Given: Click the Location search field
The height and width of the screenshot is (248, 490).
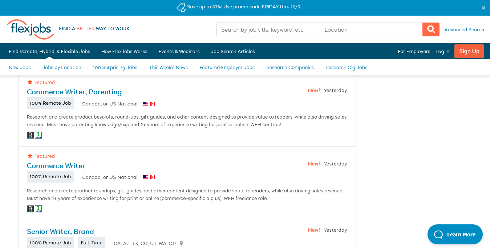Looking at the screenshot, I should 371,29.
